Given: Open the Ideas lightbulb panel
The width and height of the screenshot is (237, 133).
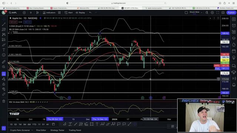Looking at the screenshot, I should pos(234,58).
